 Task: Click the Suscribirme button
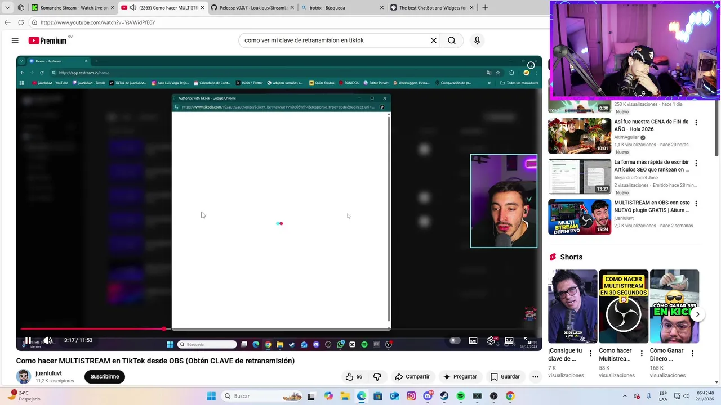[105, 377]
